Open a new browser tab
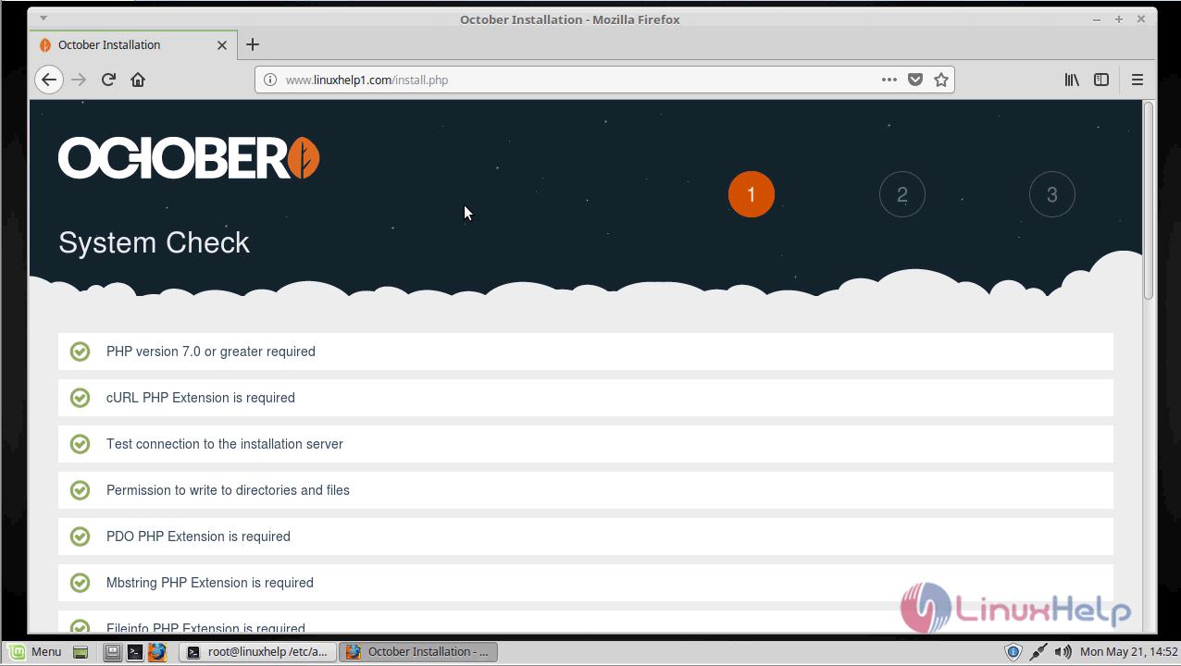The image size is (1181, 666). 253,44
